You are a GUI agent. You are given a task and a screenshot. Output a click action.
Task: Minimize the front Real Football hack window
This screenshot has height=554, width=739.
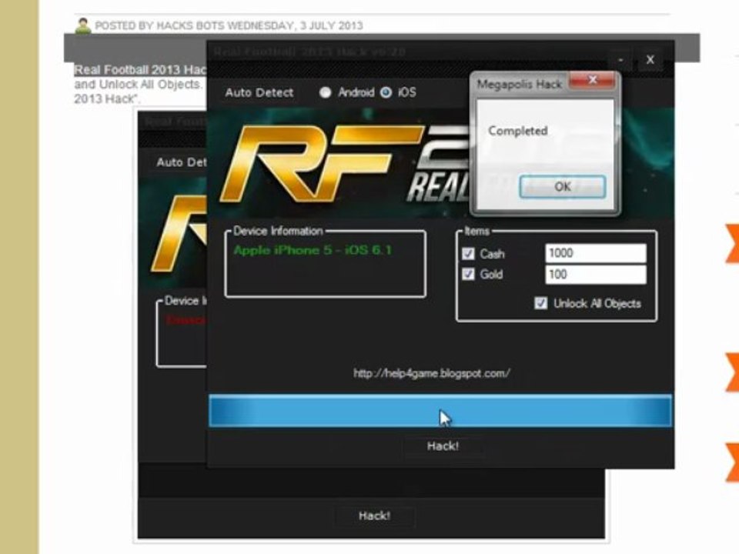point(620,60)
